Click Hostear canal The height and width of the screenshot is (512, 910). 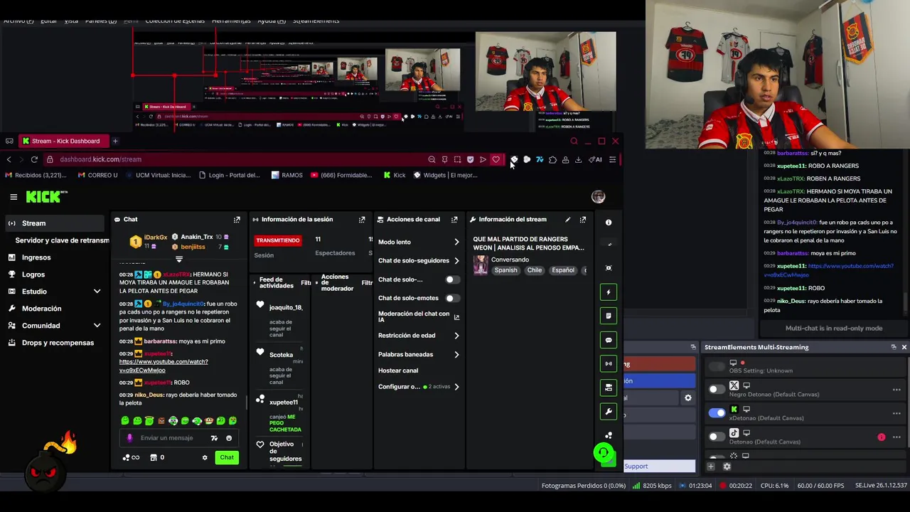click(x=398, y=370)
